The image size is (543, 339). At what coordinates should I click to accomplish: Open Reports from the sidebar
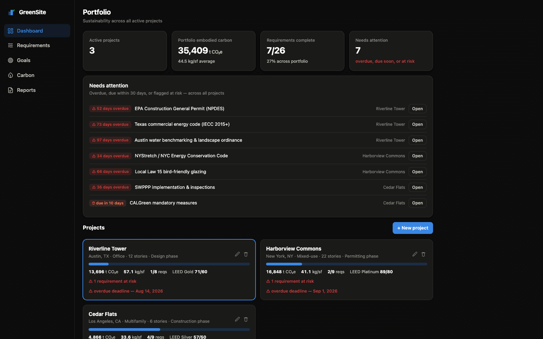(x=37, y=90)
